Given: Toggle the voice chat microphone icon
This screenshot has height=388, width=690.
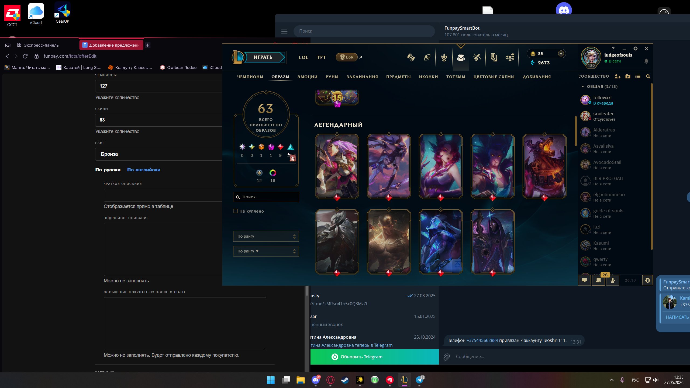Looking at the screenshot, I should tap(613, 280).
